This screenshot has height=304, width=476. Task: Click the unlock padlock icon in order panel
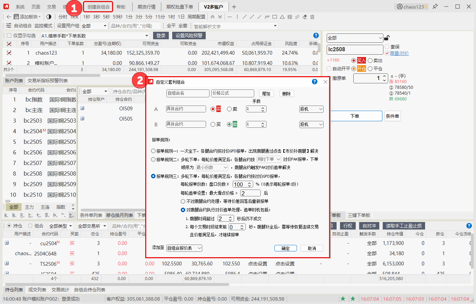pyautogui.click(x=387, y=38)
